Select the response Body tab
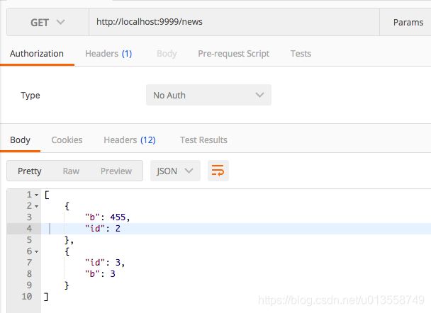The image size is (431, 313). point(20,140)
